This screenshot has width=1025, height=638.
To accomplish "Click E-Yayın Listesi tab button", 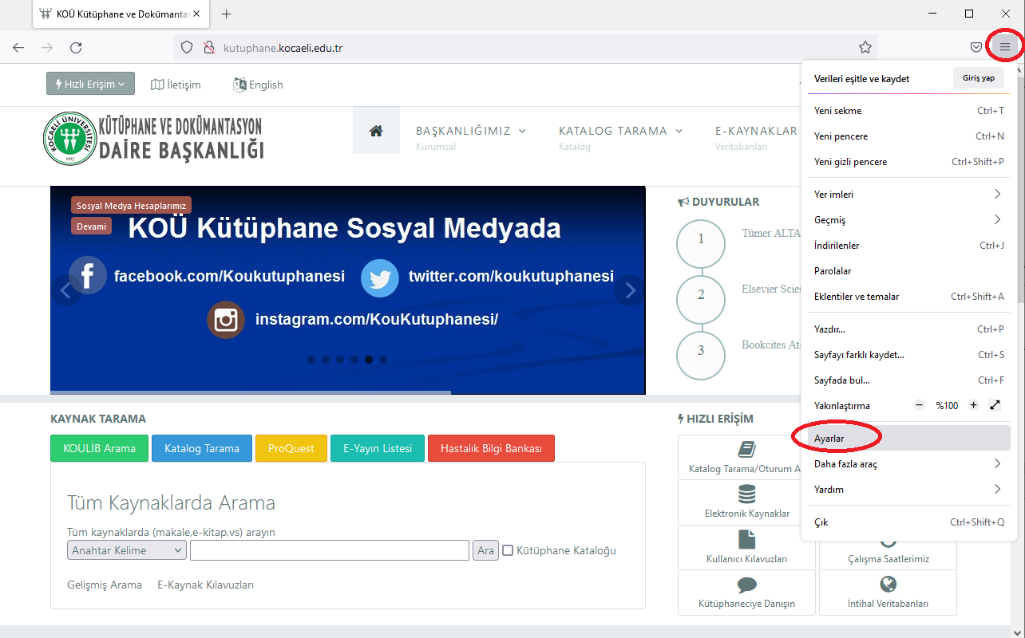I will tap(378, 448).
